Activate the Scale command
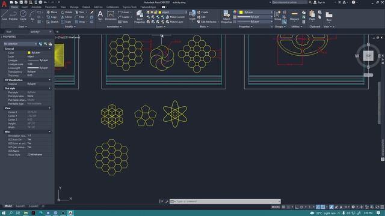 point(66,22)
